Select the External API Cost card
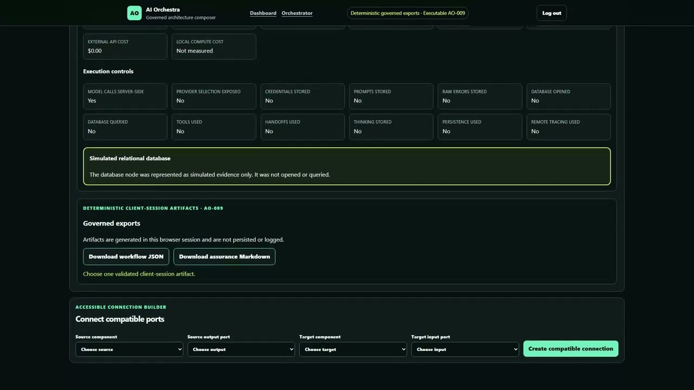Image resolution: width=694 pixels, height=390 pixels. point(125,47)
